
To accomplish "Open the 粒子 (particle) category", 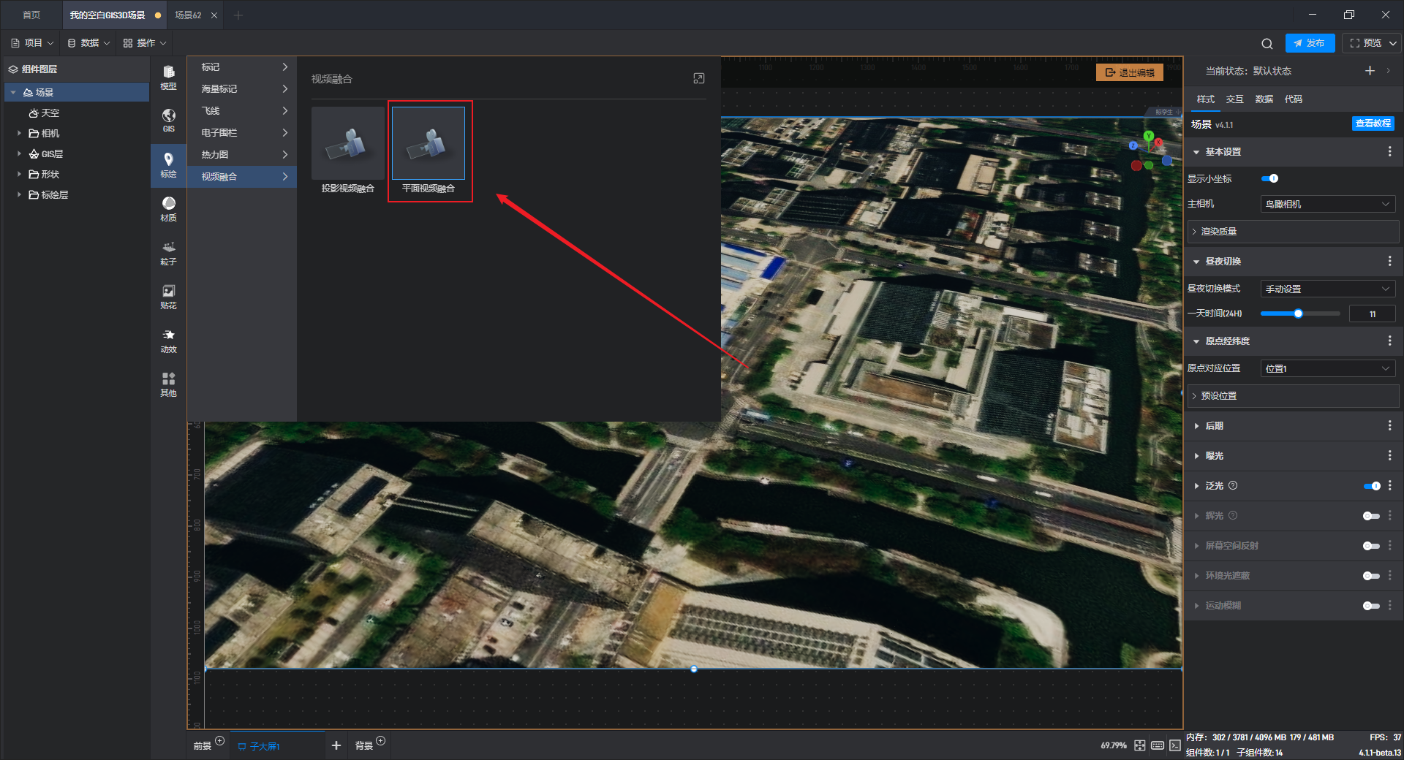I will (x=168, y=253).
